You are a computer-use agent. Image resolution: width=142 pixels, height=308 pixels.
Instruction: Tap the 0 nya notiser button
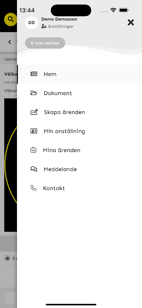point(45,43)
